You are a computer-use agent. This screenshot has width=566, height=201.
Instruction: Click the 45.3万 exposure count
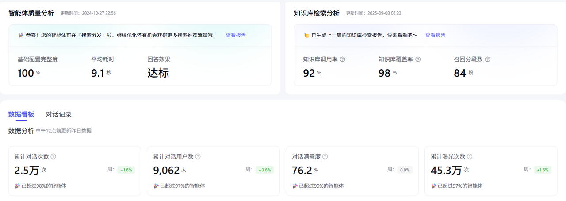[447, 170]
